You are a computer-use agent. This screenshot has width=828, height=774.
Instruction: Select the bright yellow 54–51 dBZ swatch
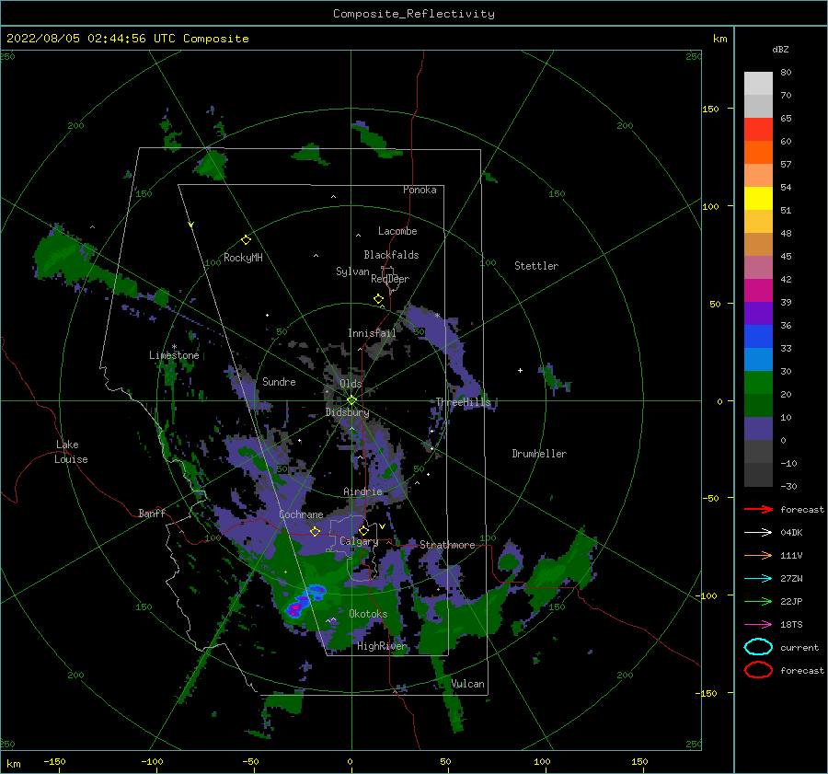758,199
